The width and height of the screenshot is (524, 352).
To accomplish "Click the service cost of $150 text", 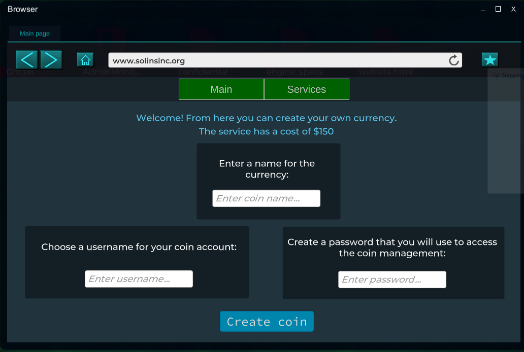I will pos(267,131).
